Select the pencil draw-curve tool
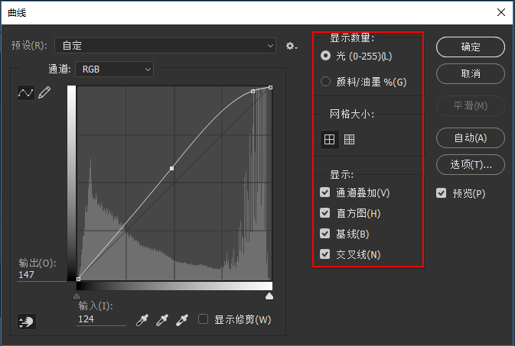 click(x=44, y=92)
